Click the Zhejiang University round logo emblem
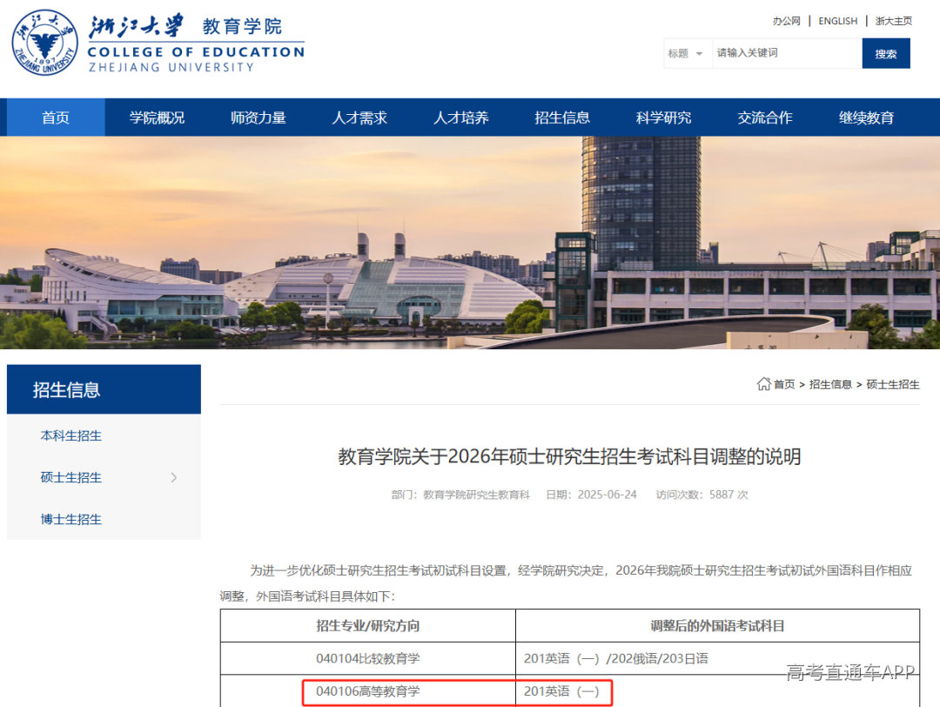This screenshot has height=707, width=940. tap(45, 42)
